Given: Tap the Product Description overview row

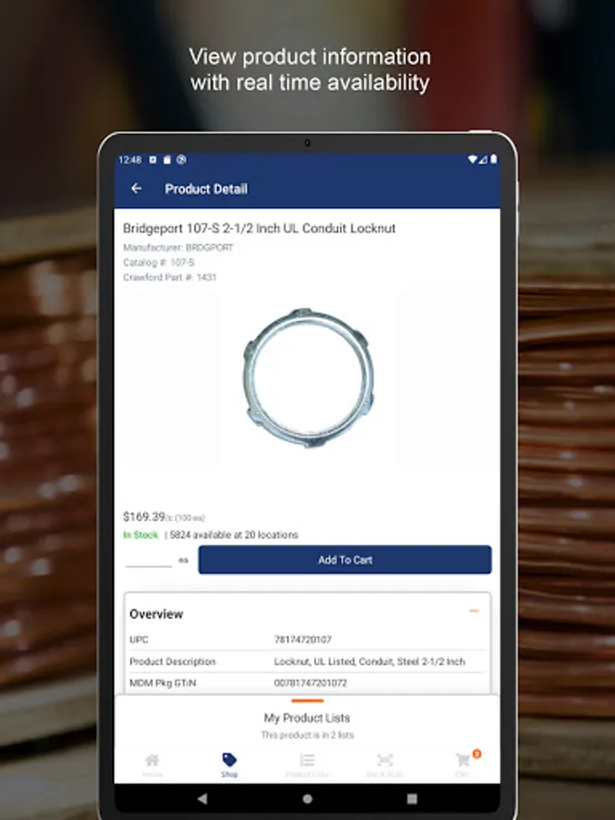Looking at the screenshot, I should (308, 661).
